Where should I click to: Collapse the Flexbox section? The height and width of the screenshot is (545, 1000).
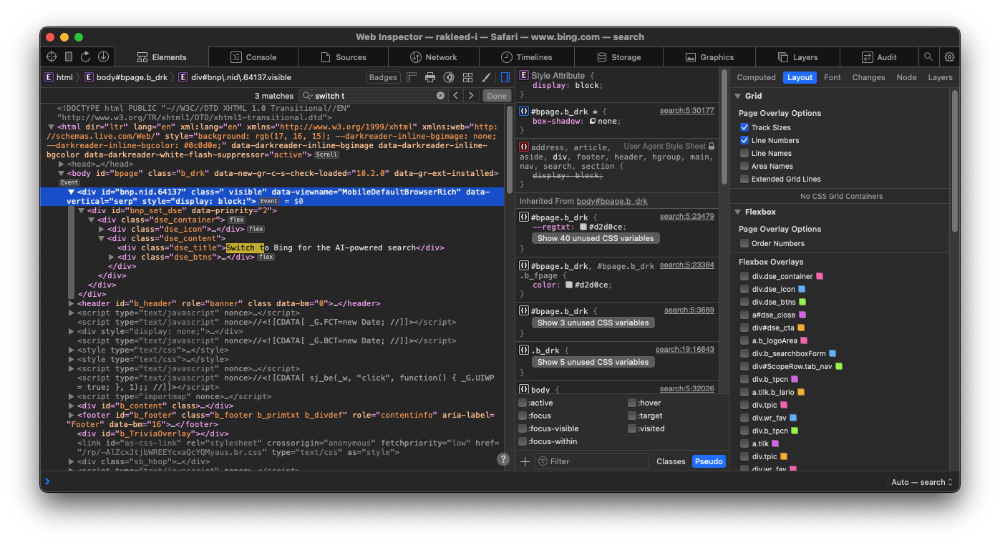tap(737, 212)
